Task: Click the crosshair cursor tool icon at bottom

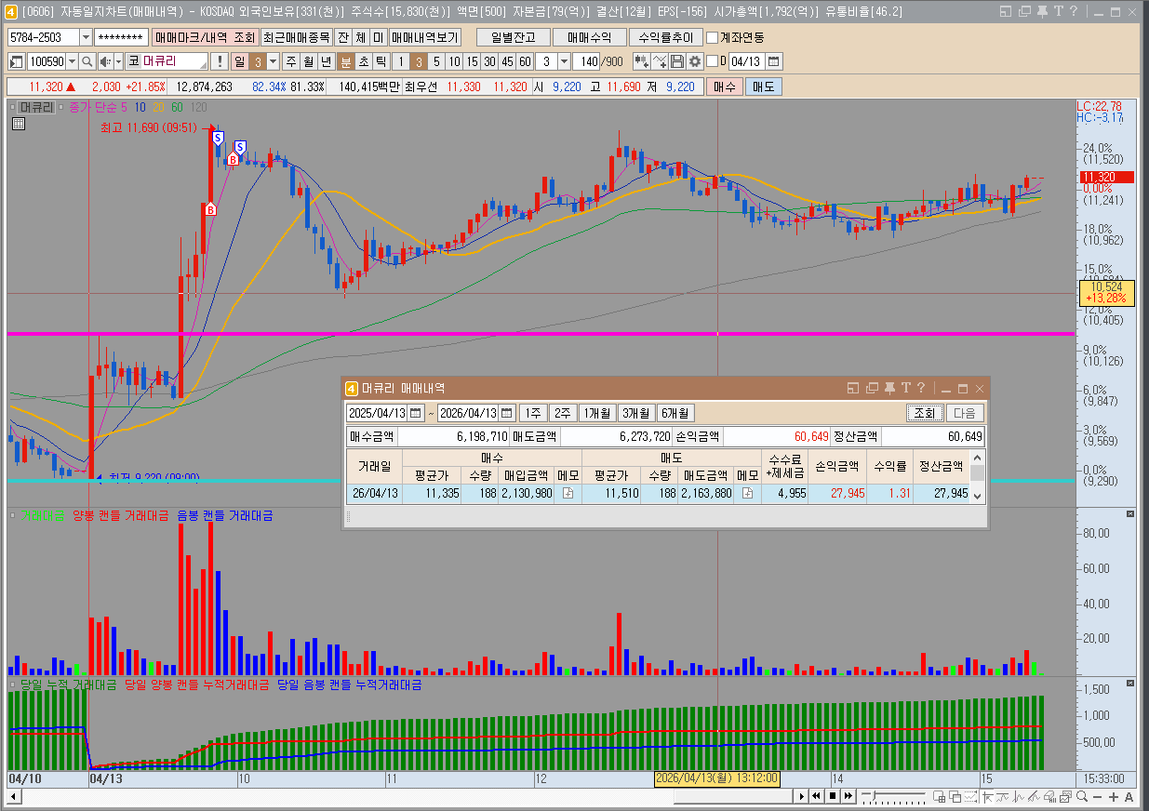Action: [988, 797]
